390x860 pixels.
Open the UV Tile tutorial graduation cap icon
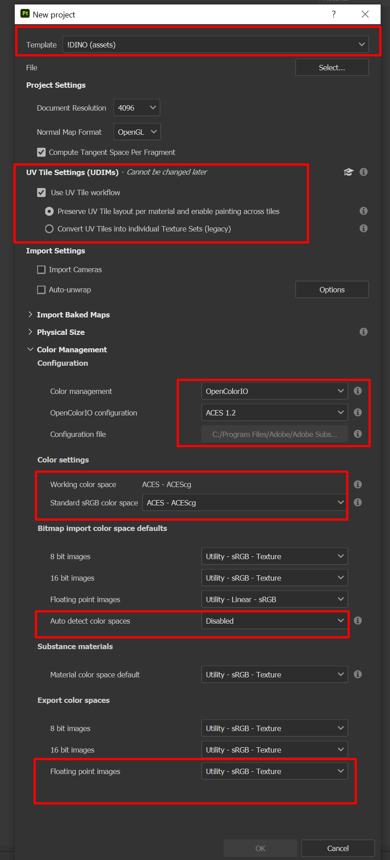(348, 172)
